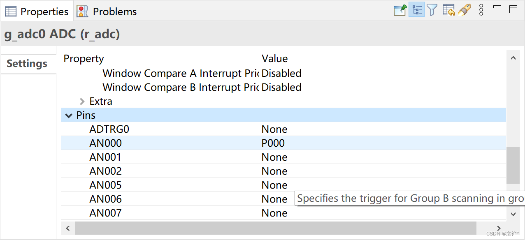Click the Property column header
The height and width of the screenshot is (240, 525).
click(x=84, y=58)
